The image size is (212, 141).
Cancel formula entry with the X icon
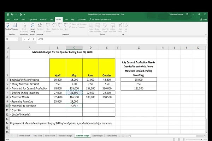(x=24, y=39)
